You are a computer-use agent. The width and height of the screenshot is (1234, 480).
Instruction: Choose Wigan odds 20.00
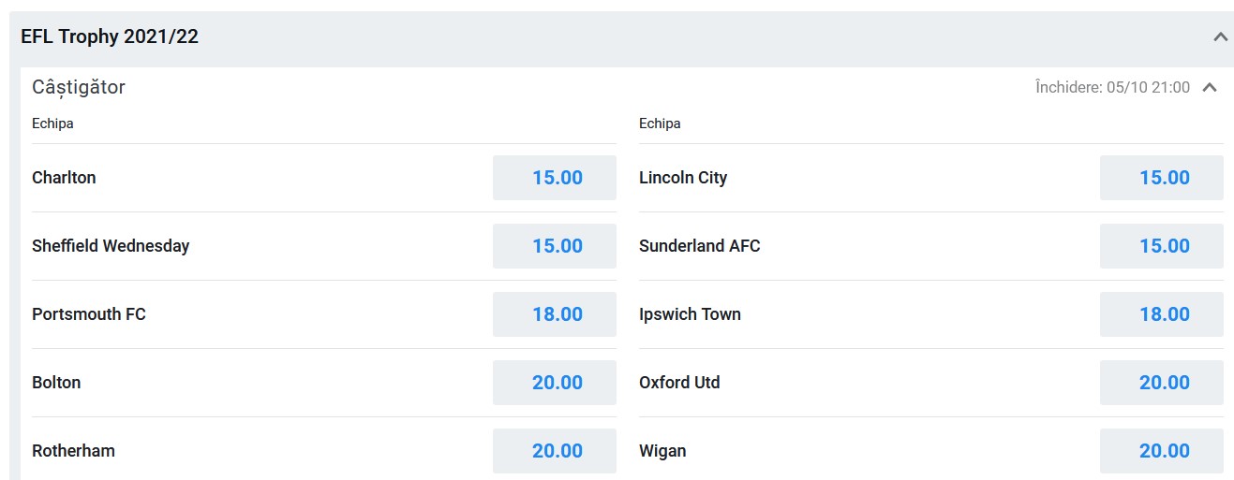tap(1162, 451)
